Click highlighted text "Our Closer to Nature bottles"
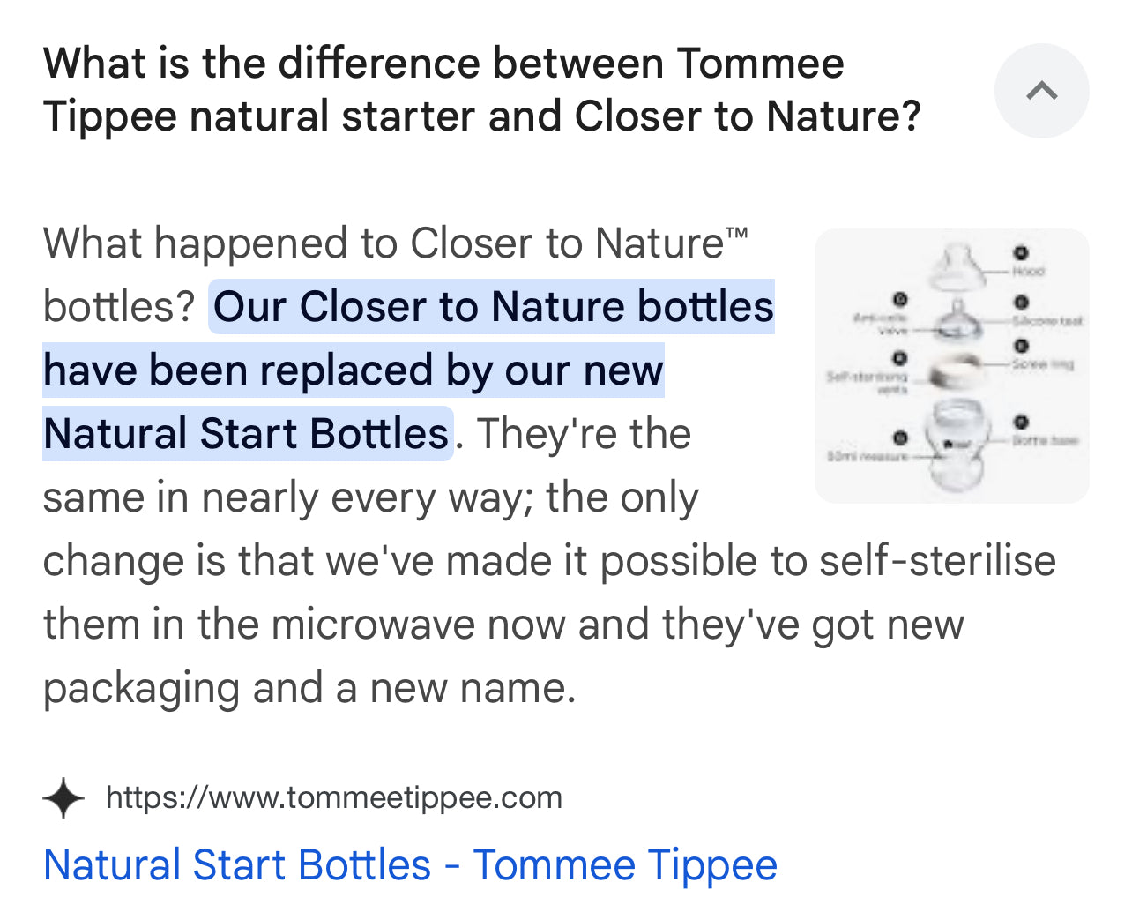This screenshot has height=920, width=1132. (493, 307)
